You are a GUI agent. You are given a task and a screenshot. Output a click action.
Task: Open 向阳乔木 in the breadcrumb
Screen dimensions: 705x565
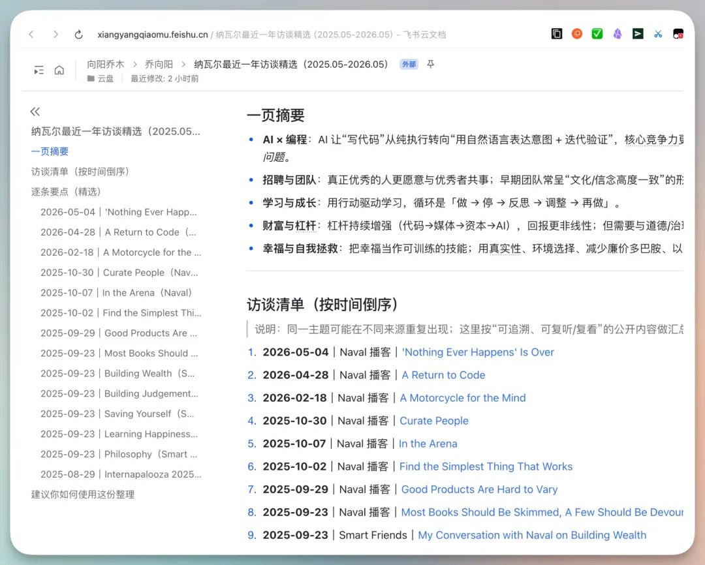106,65
